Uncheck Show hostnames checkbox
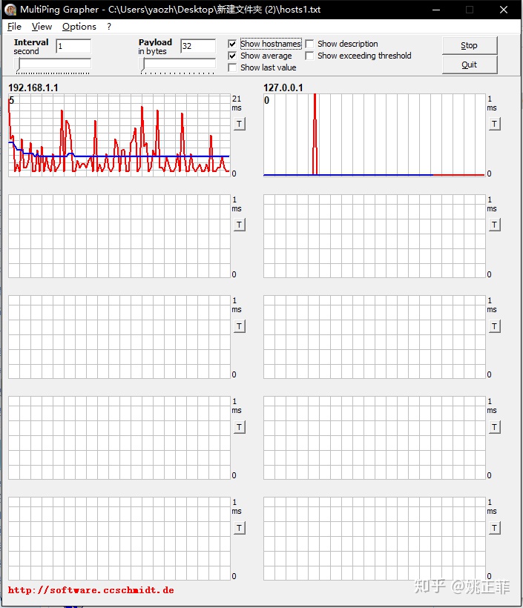The image size is (523, 608). 232,44
